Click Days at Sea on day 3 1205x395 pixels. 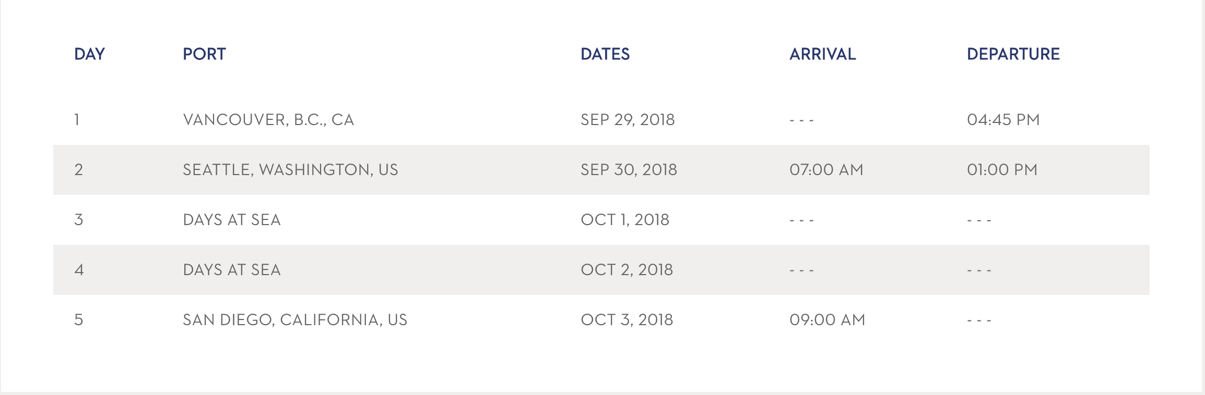pyautogui.click(x=232, y=220)
